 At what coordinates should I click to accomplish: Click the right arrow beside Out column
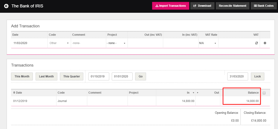pos(198,93)
